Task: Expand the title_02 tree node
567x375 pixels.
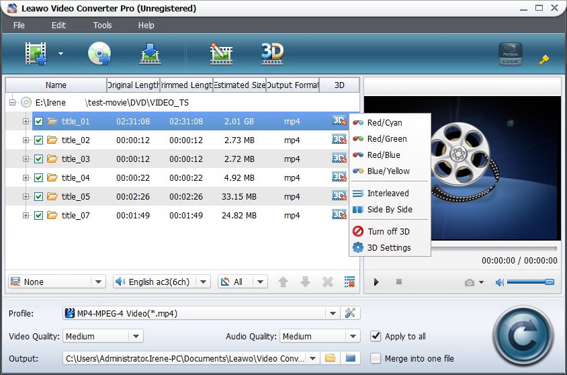Action: pyautogui.click(x=26, y=140)
